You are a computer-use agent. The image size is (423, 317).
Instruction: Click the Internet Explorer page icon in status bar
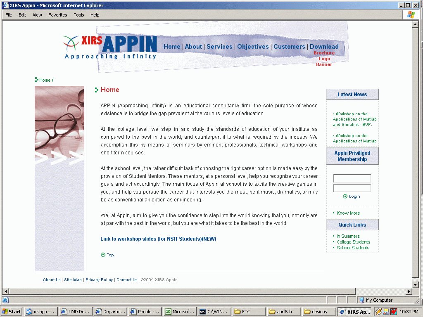coord(6,300)
